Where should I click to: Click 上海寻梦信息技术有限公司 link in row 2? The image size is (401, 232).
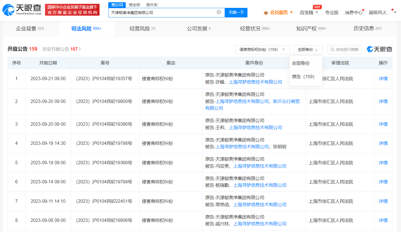click(x=242, y=101)
